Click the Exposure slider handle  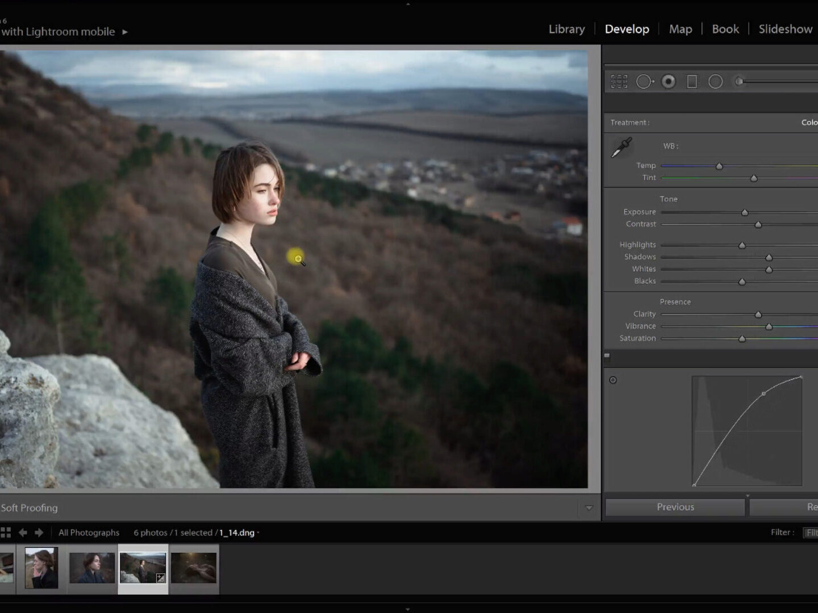[x=745, y=213]
